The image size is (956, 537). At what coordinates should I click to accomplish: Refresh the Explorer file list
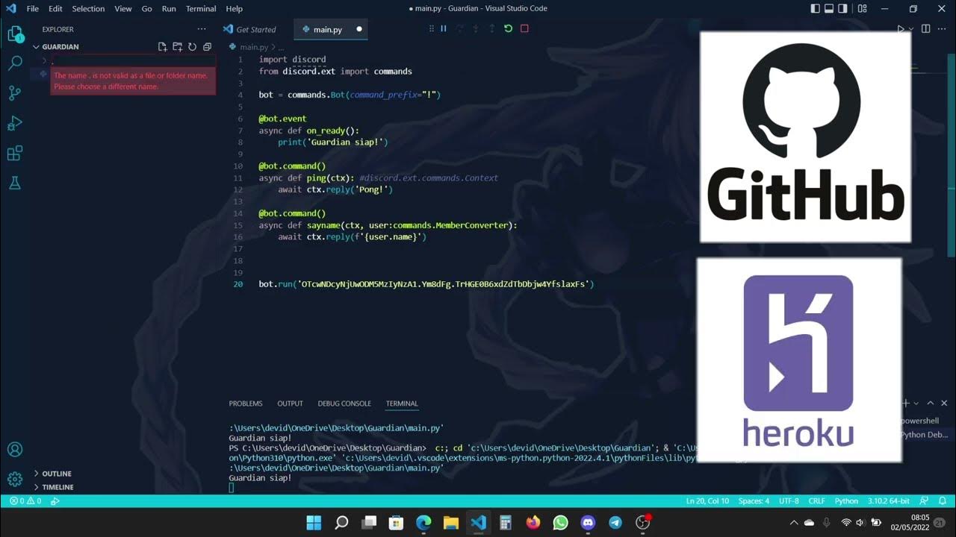point(192,47)
